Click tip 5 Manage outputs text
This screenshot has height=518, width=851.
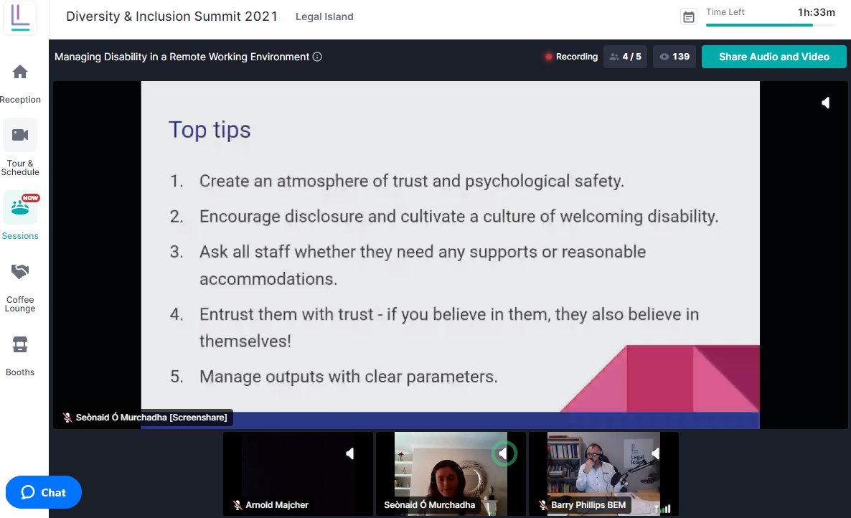point(349,377)
